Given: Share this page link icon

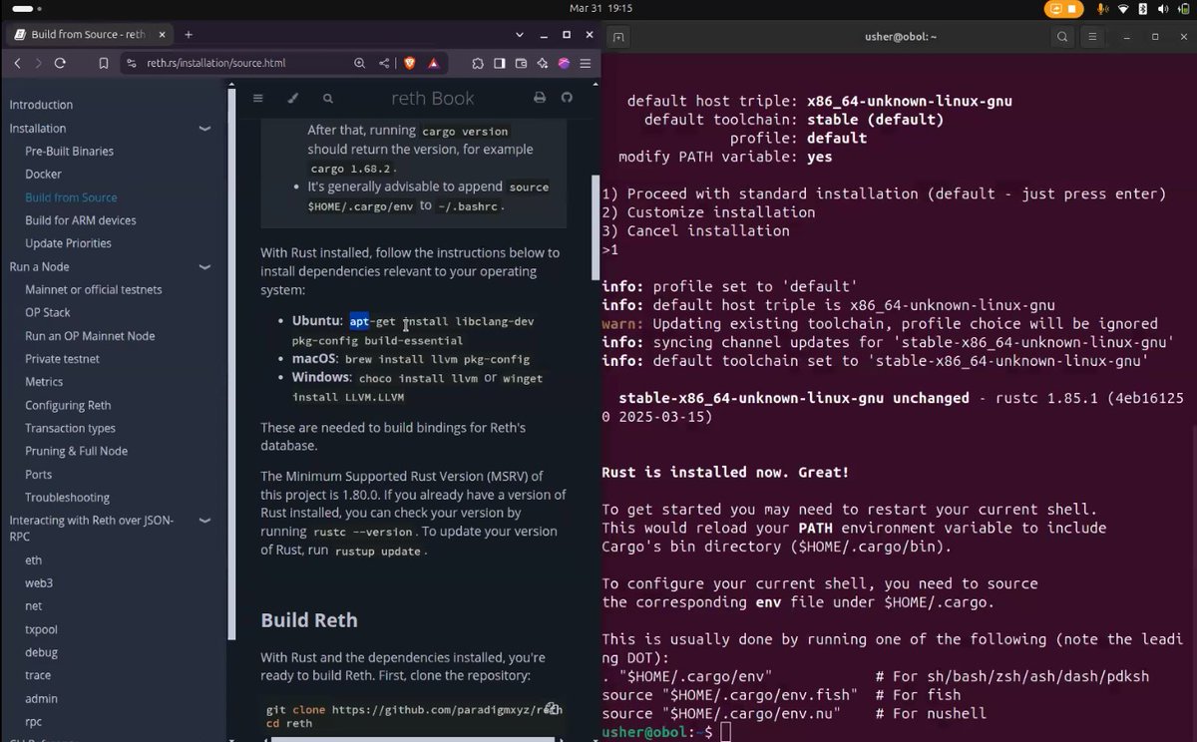Looking at the screenshot, I should click(x=384, y=63).
